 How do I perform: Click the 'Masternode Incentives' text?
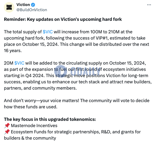coord(34,126)
